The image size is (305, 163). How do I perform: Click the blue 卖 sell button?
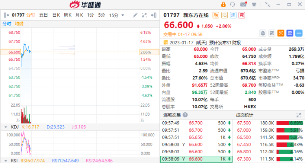click(x=290, y=33)
